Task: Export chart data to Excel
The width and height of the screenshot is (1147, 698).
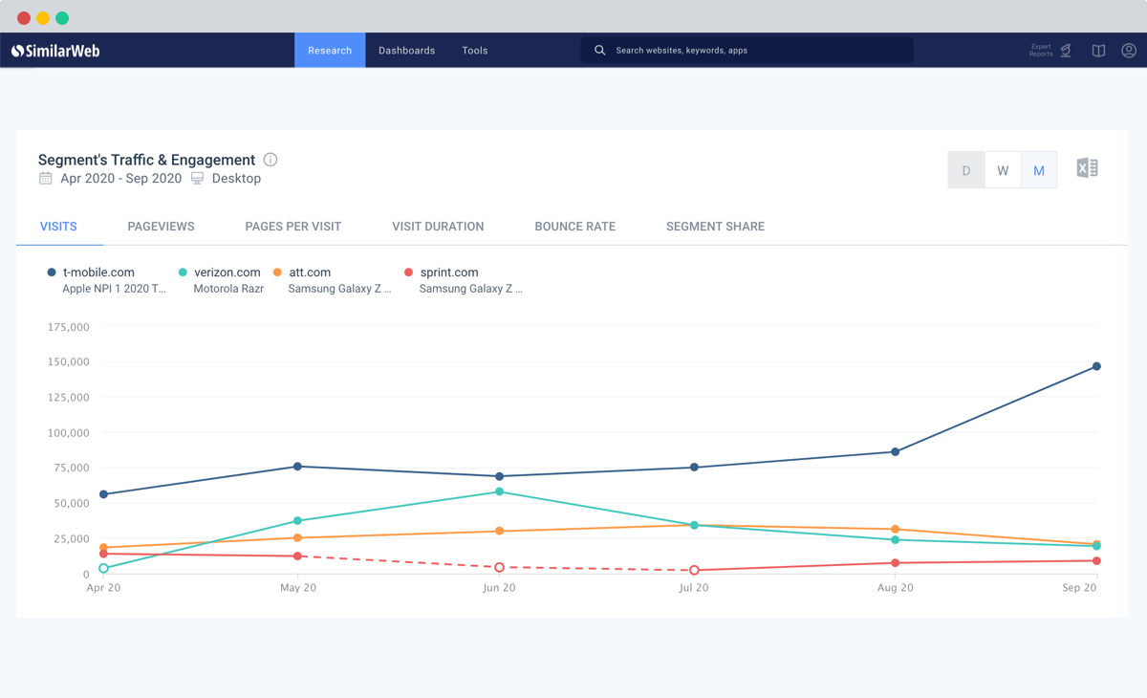Action: 1087,168
